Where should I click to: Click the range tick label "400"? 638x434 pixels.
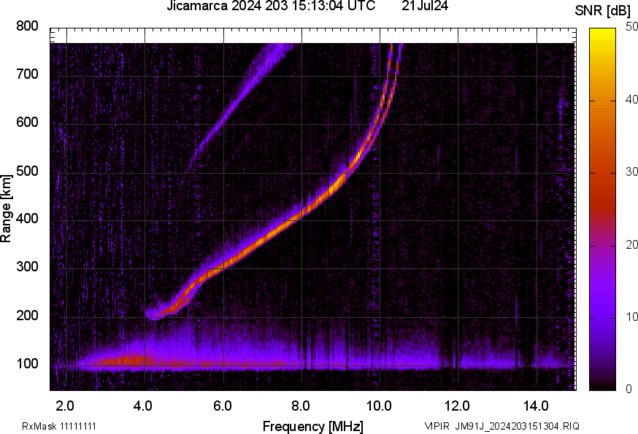27,218
